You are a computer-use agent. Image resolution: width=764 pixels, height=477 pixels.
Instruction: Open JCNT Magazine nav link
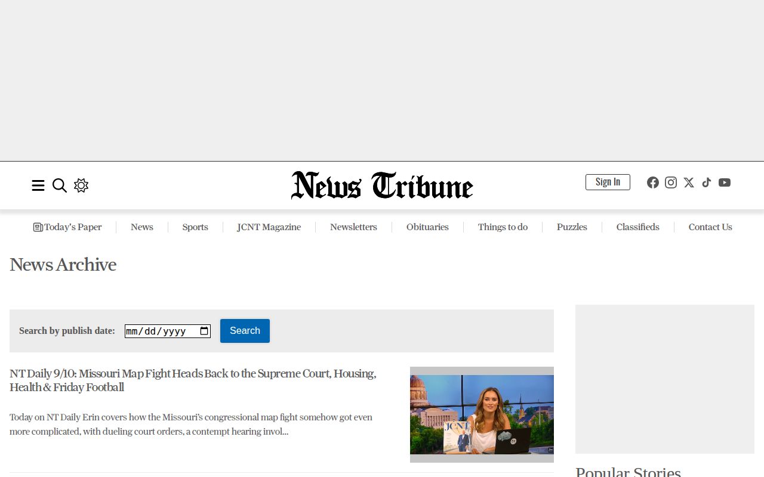pos(269,227)
